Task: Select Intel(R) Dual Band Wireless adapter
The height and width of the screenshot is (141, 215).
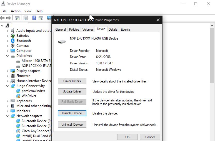Action: point(36,136)
